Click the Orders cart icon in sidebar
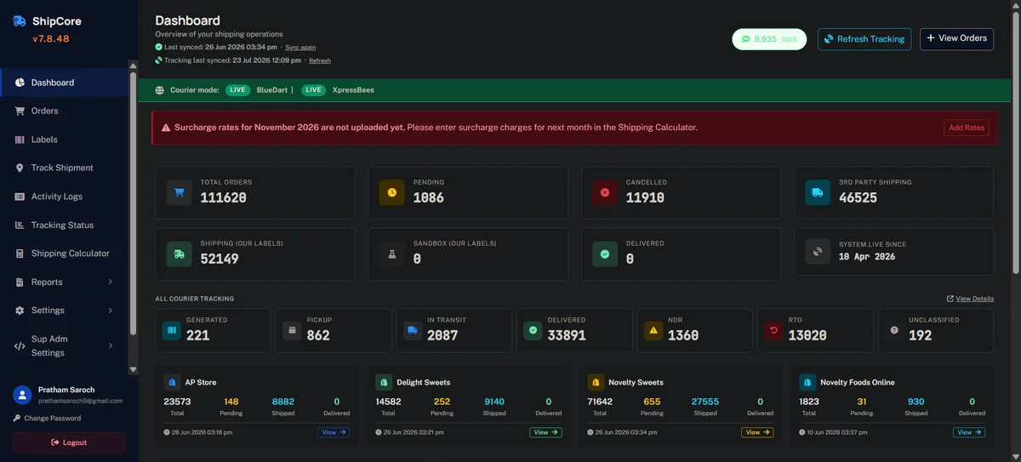The image size is (1021, 462). coord(20,111)
